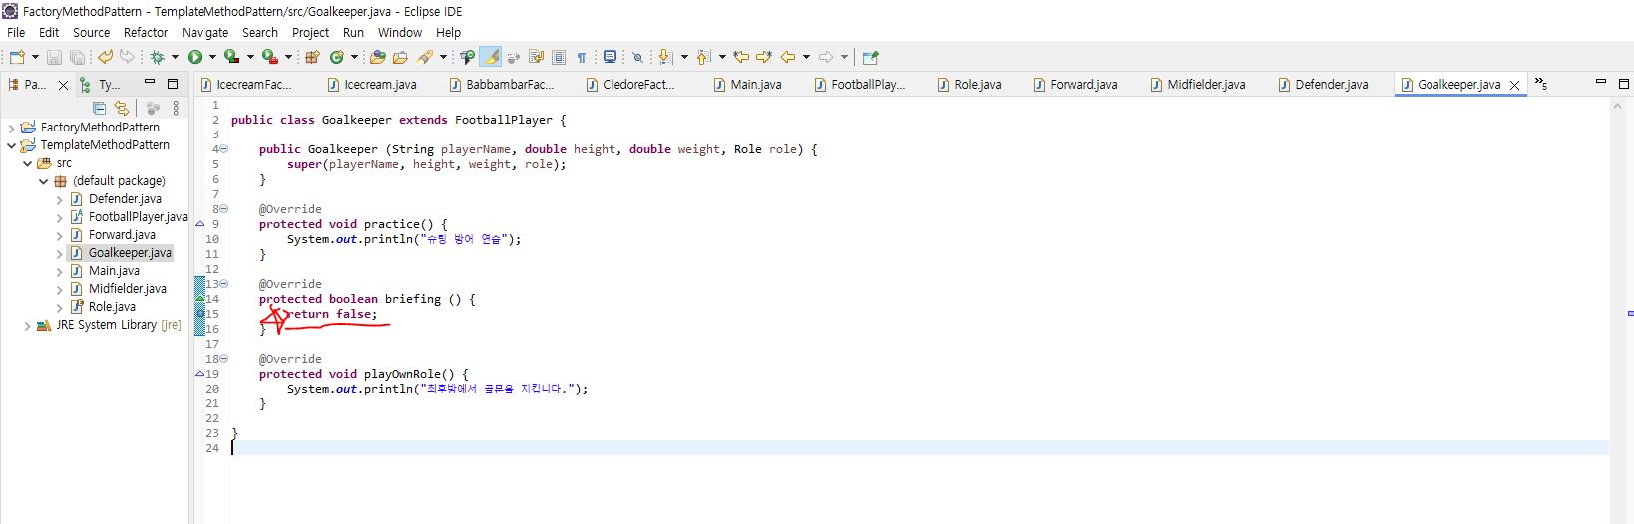Screen dimensions: 1634x524
Task: Click the Previous Annotation up-arrow icon
Action: [703, 57]
